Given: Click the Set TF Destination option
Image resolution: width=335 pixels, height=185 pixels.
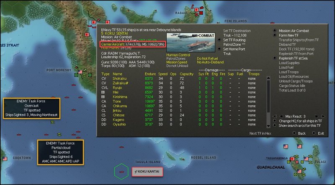Looking at the screenshot, I should (237, 31).
